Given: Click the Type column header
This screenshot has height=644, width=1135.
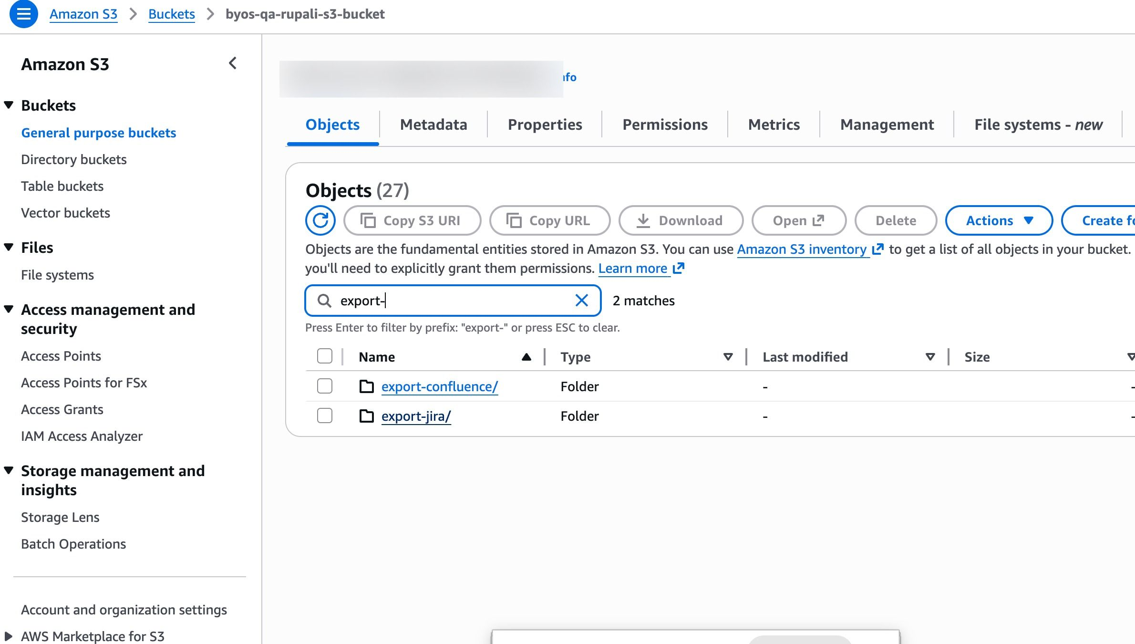Looking at the screenshot, I should click(x=576, y=357).
